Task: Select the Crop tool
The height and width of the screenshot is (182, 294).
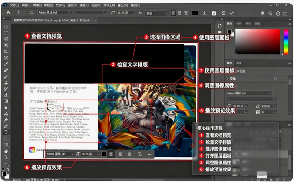Action: (6, 52)
